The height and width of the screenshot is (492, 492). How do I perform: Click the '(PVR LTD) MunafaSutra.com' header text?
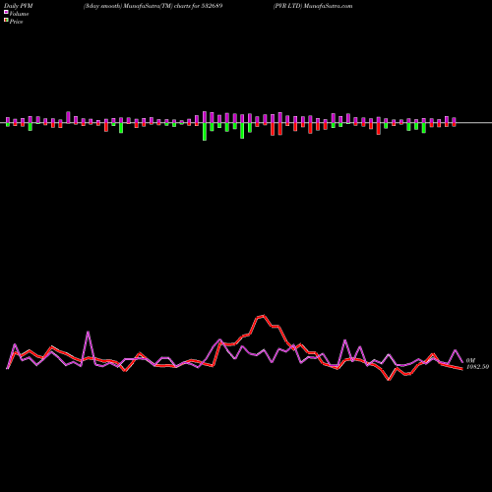point(313,6)
